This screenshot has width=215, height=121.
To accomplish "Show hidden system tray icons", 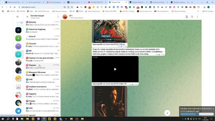I will (183, 119).
